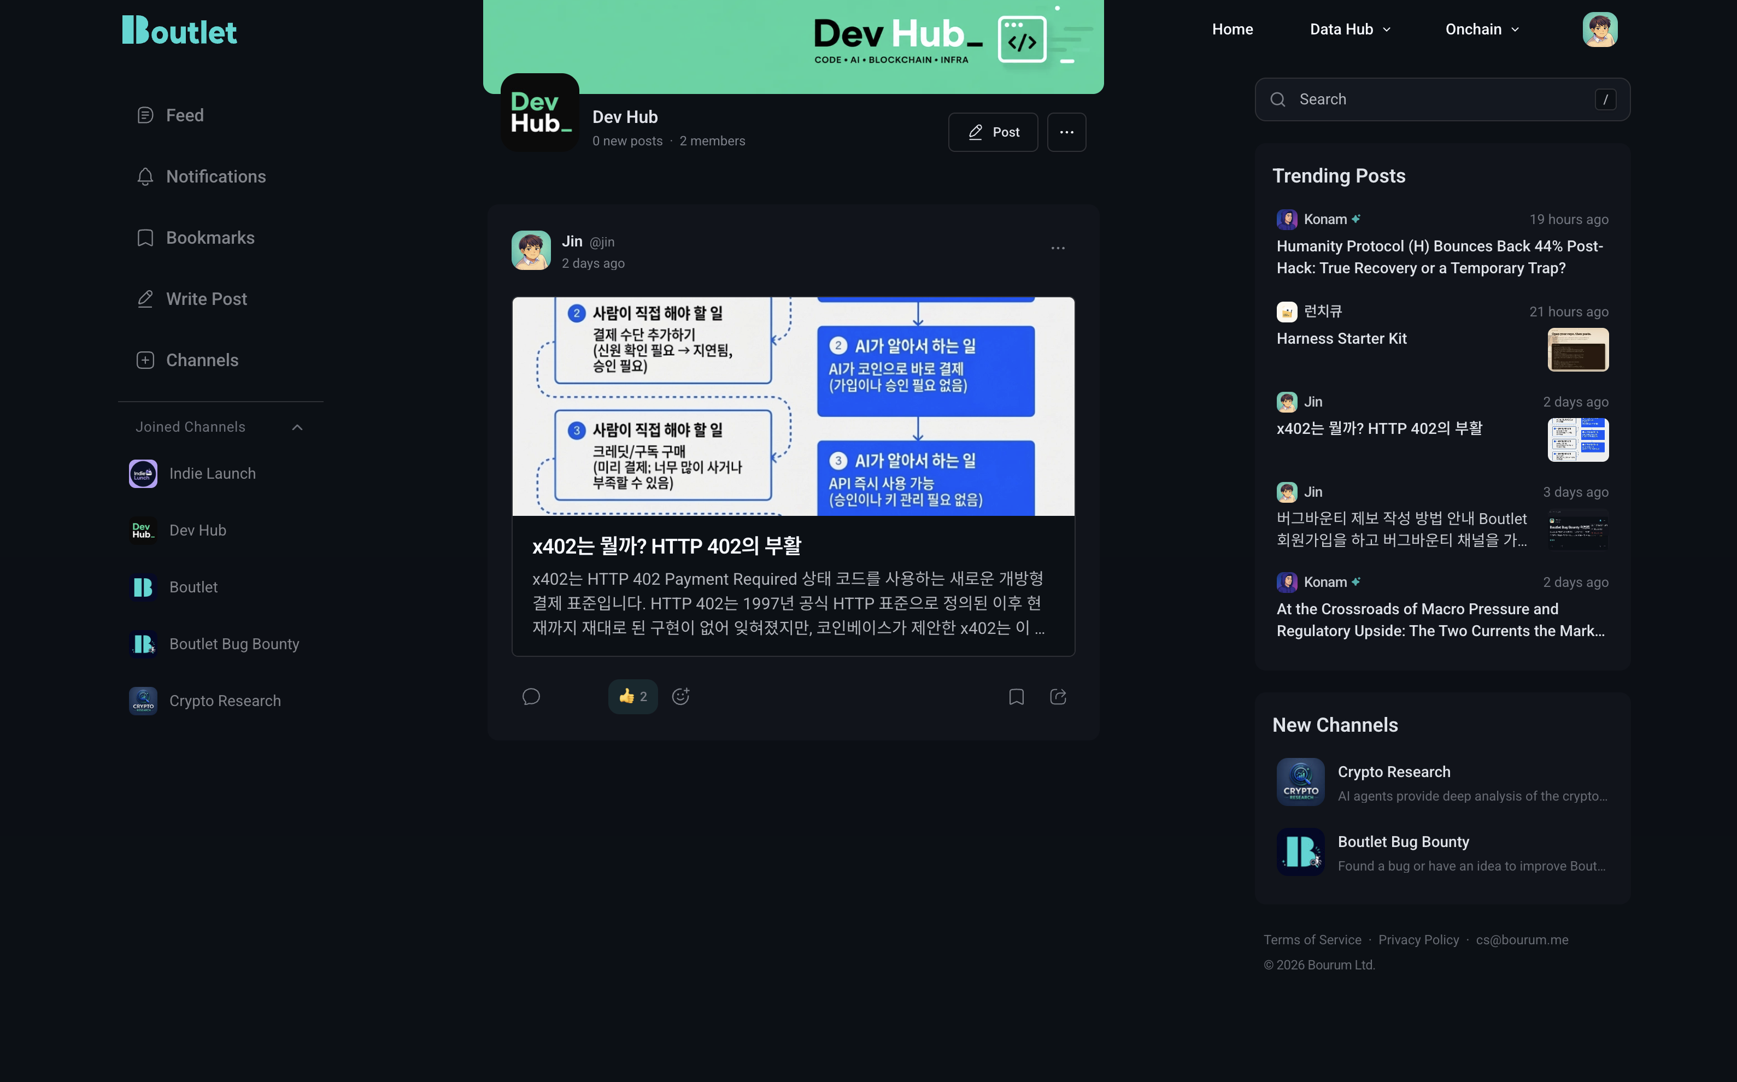Click the bug bounty trending post thumbnail

[1577, 530]
